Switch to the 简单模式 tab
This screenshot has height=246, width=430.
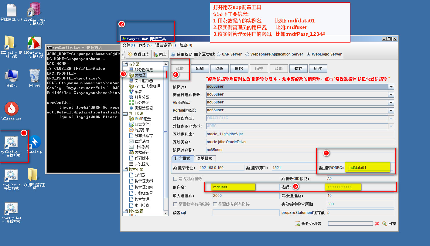[x=204, y=158]
